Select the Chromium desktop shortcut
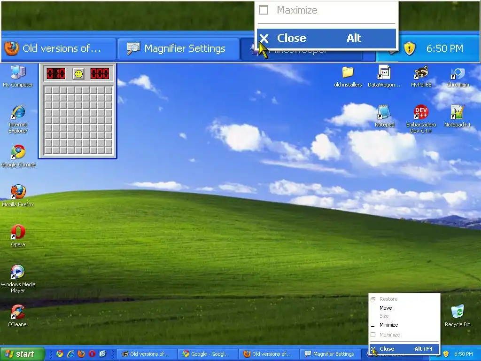Viewport: 481px width, 361px height. [458, 77]
